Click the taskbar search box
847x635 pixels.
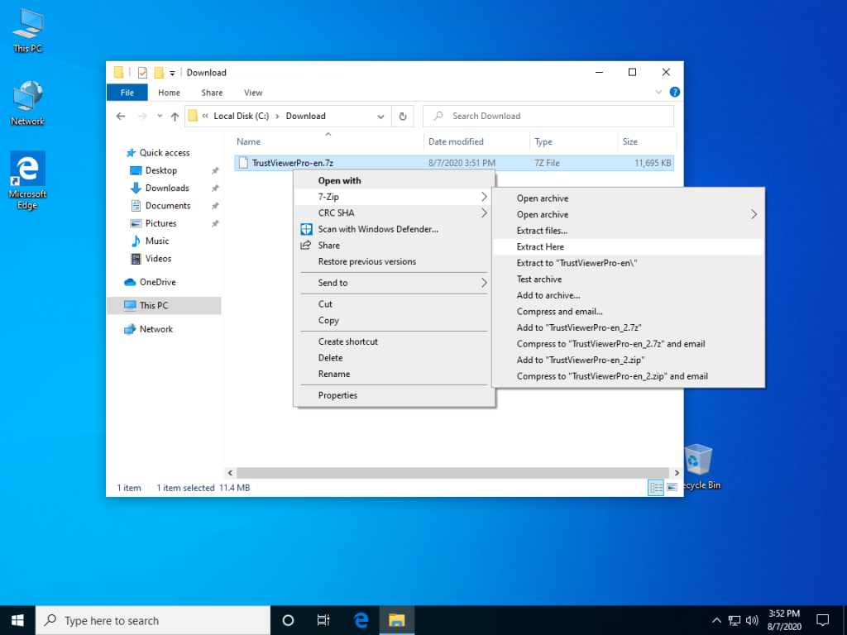(x=153, y=620)
